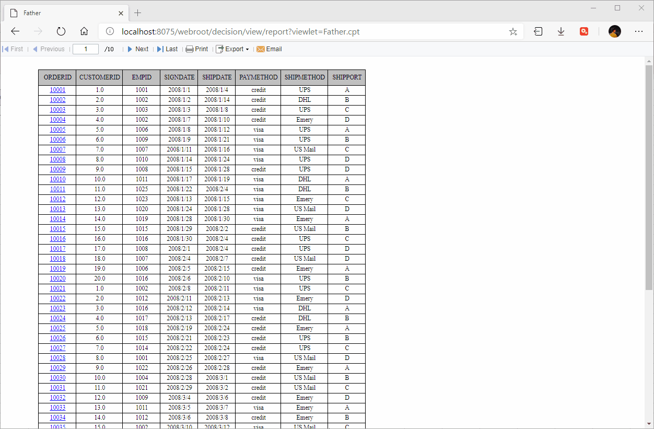654x429 pixels.
Task: Open order link 10020
Action: click(x=57, y=279)
